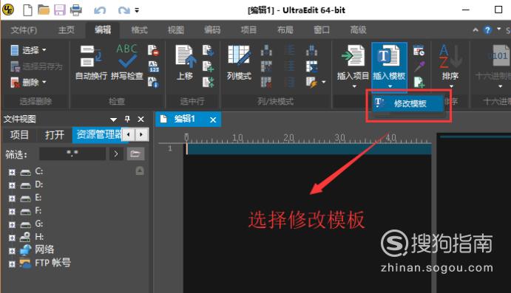Expand the G: drive node
The width and height of the screenshot is (511, 293).
12,224
